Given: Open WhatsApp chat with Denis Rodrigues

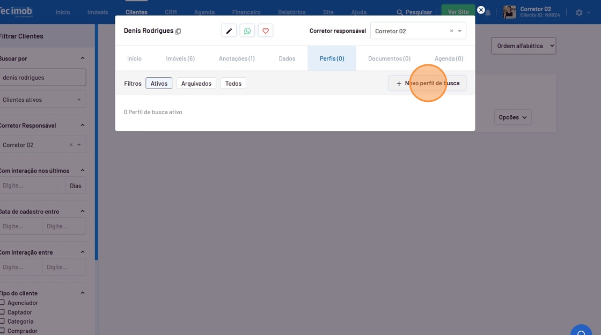Looking at the screenshot, I should pyautogui.click(x=247, y=31).
